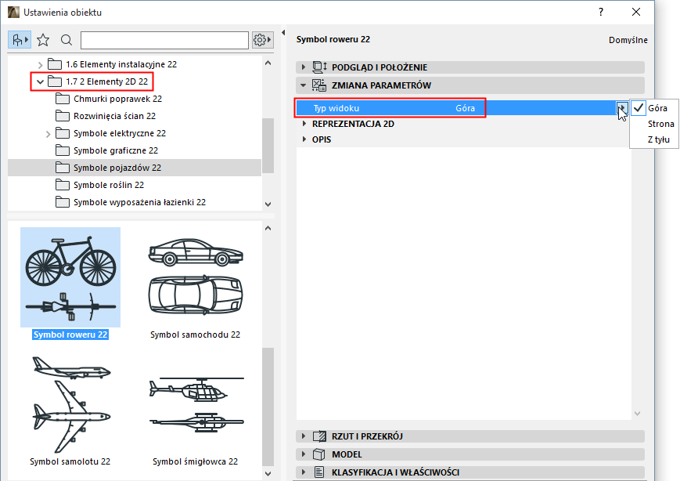
Task: Select the Symbole graficzne 22 folder
Action: click(116, 150)
